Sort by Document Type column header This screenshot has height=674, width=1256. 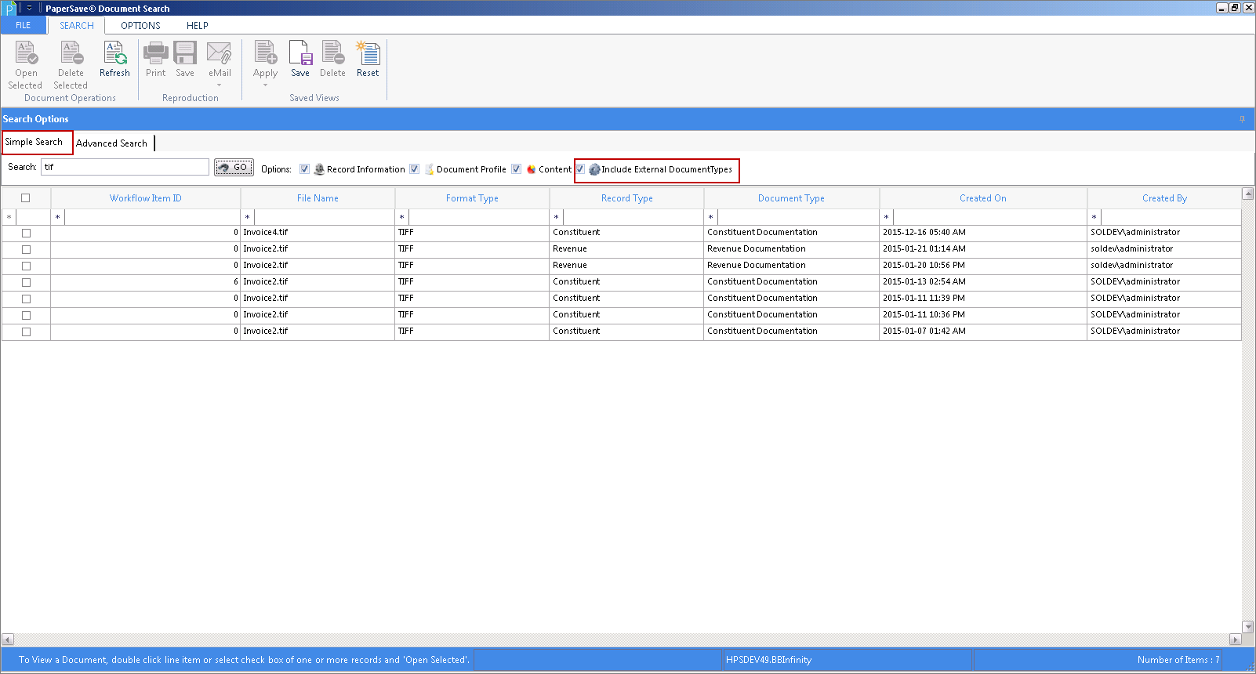[791, 198]
